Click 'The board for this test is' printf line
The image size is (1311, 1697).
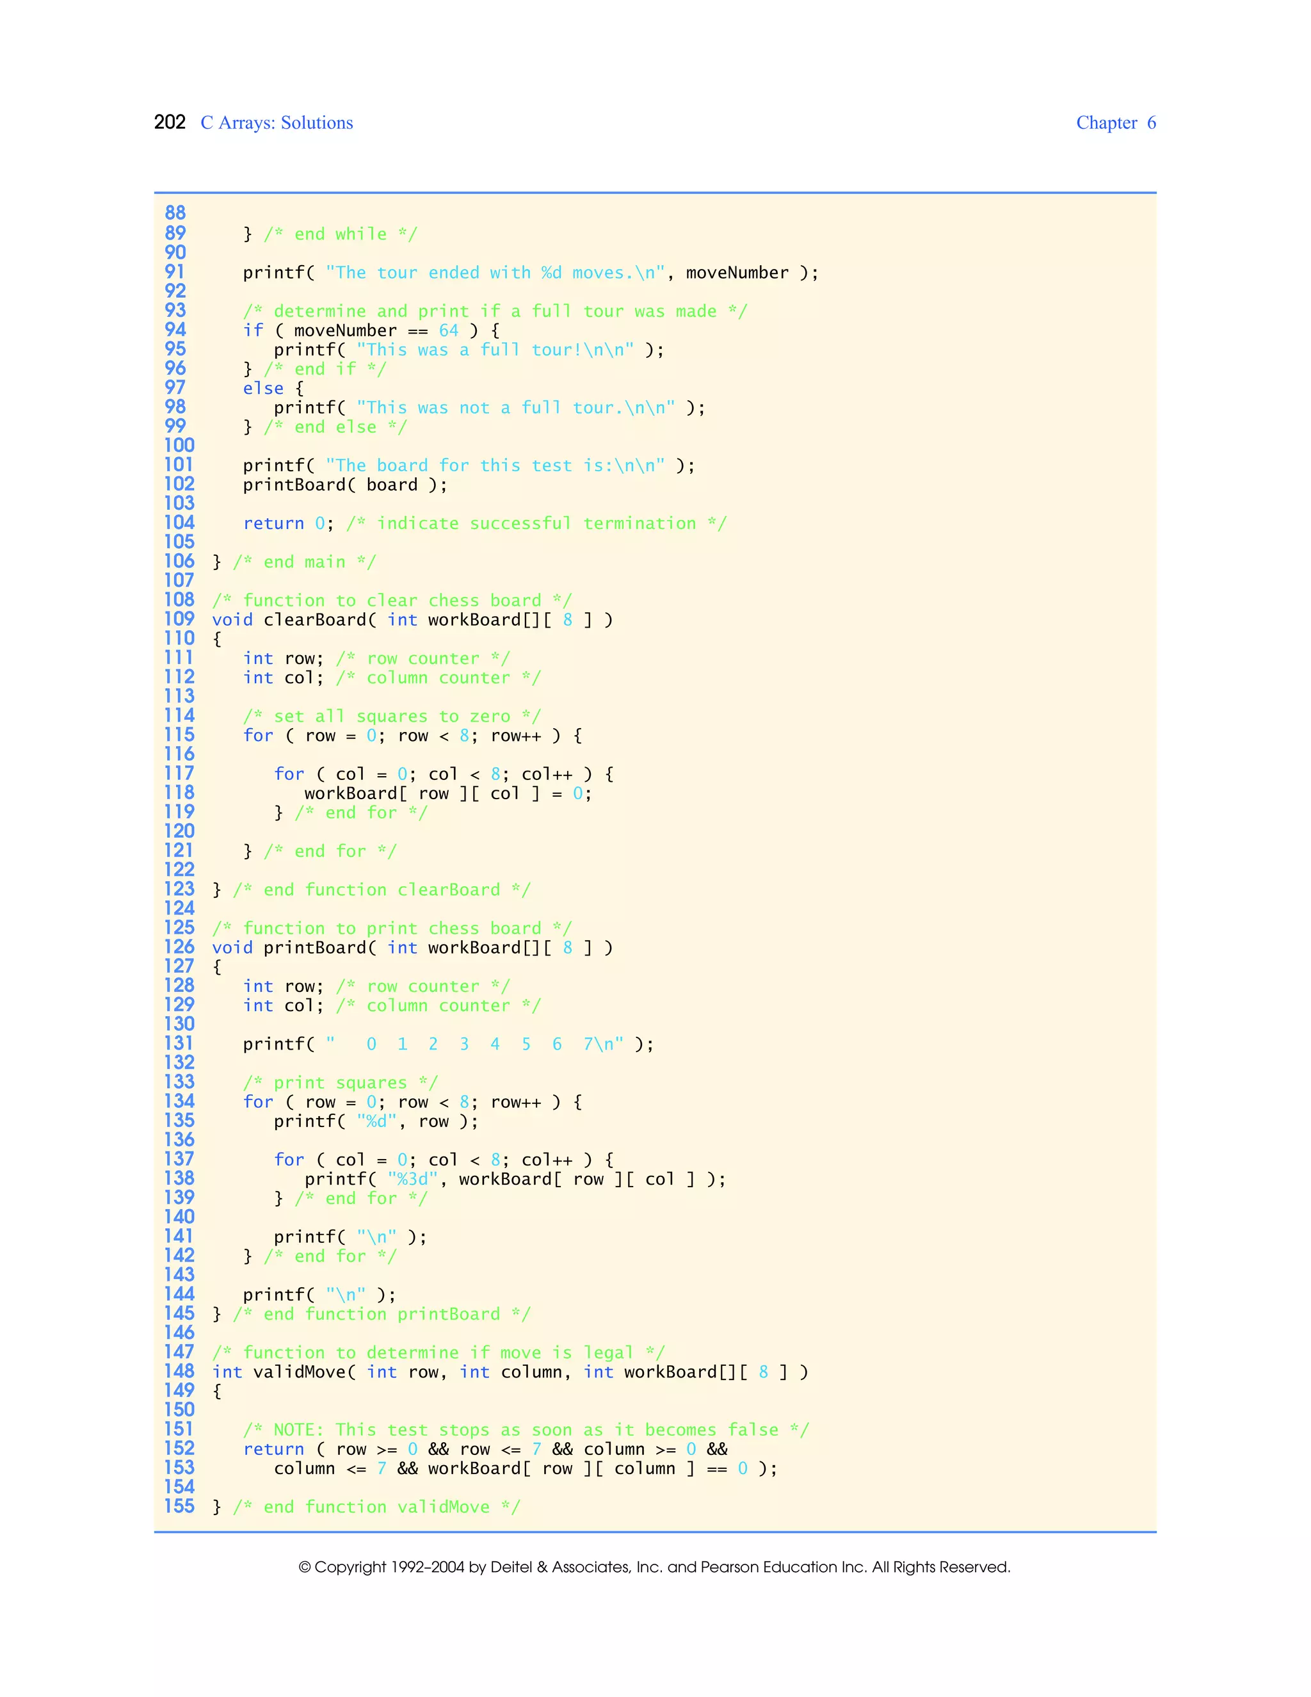(469, 466)
